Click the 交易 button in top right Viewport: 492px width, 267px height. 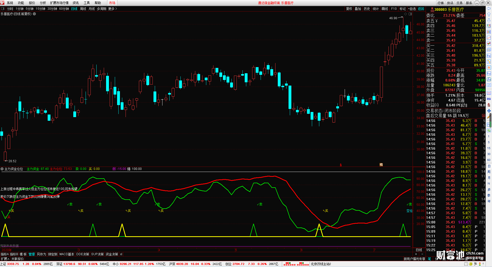pos(459,3)
